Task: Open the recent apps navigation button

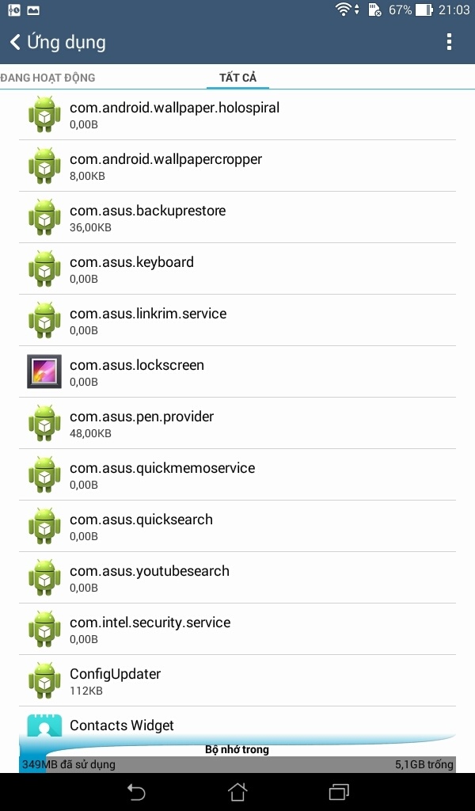Action: click(339, 791)
